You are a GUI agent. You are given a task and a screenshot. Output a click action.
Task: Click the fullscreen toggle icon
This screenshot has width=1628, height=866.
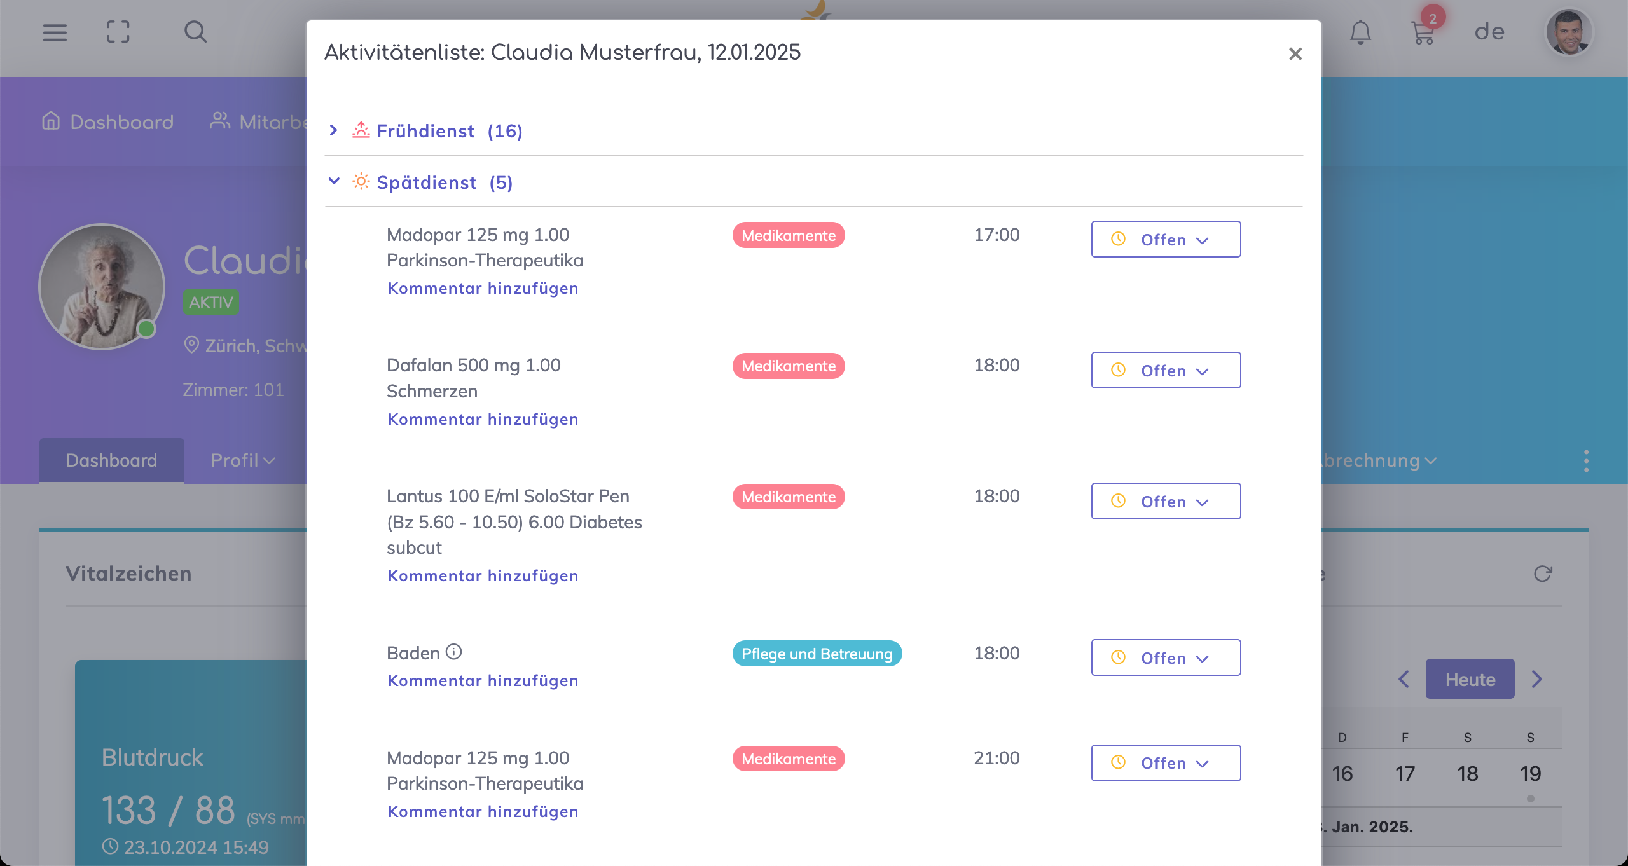118,32
